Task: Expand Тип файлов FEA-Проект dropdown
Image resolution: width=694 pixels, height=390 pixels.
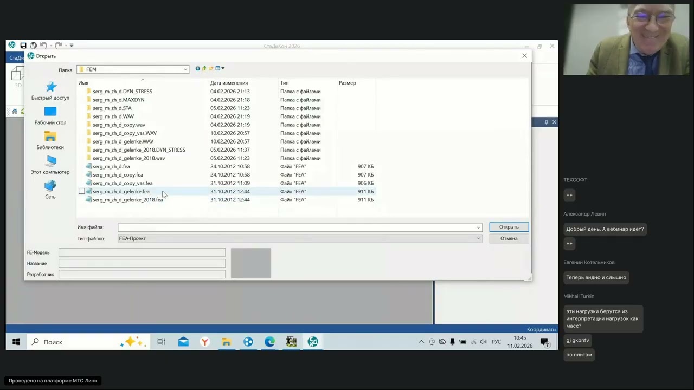Action: tap(478, 239)
